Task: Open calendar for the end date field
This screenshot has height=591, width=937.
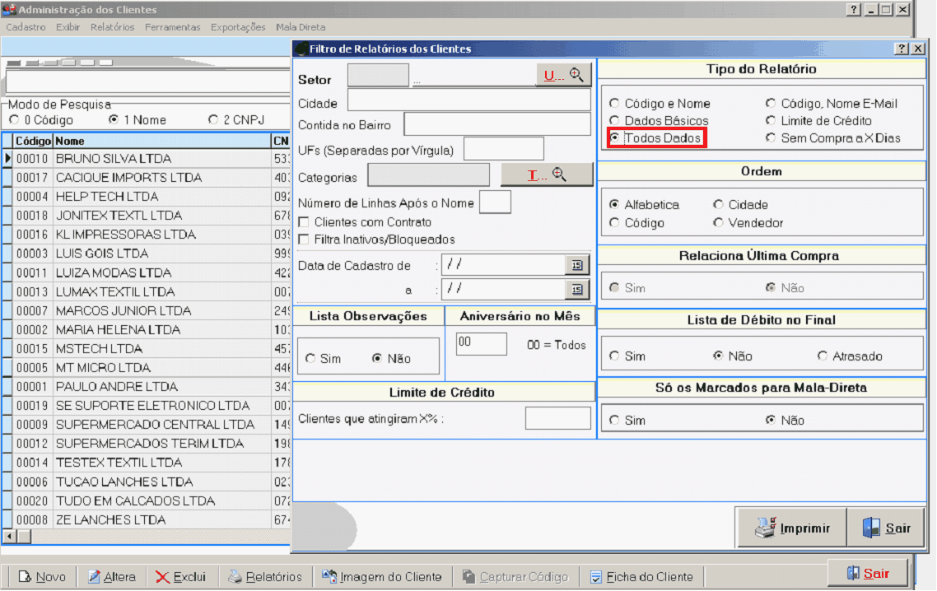Action: click(576, 289)
